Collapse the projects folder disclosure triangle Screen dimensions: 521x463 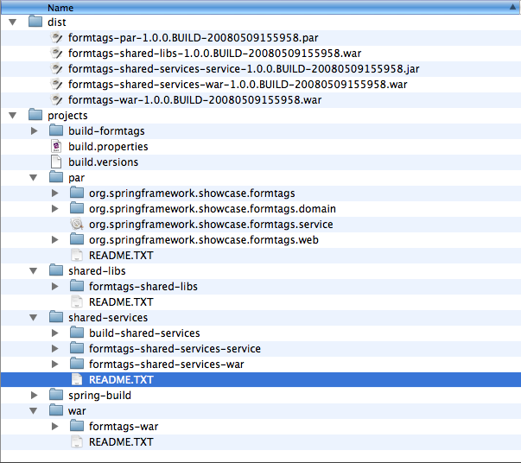click(x=13, y=116)
